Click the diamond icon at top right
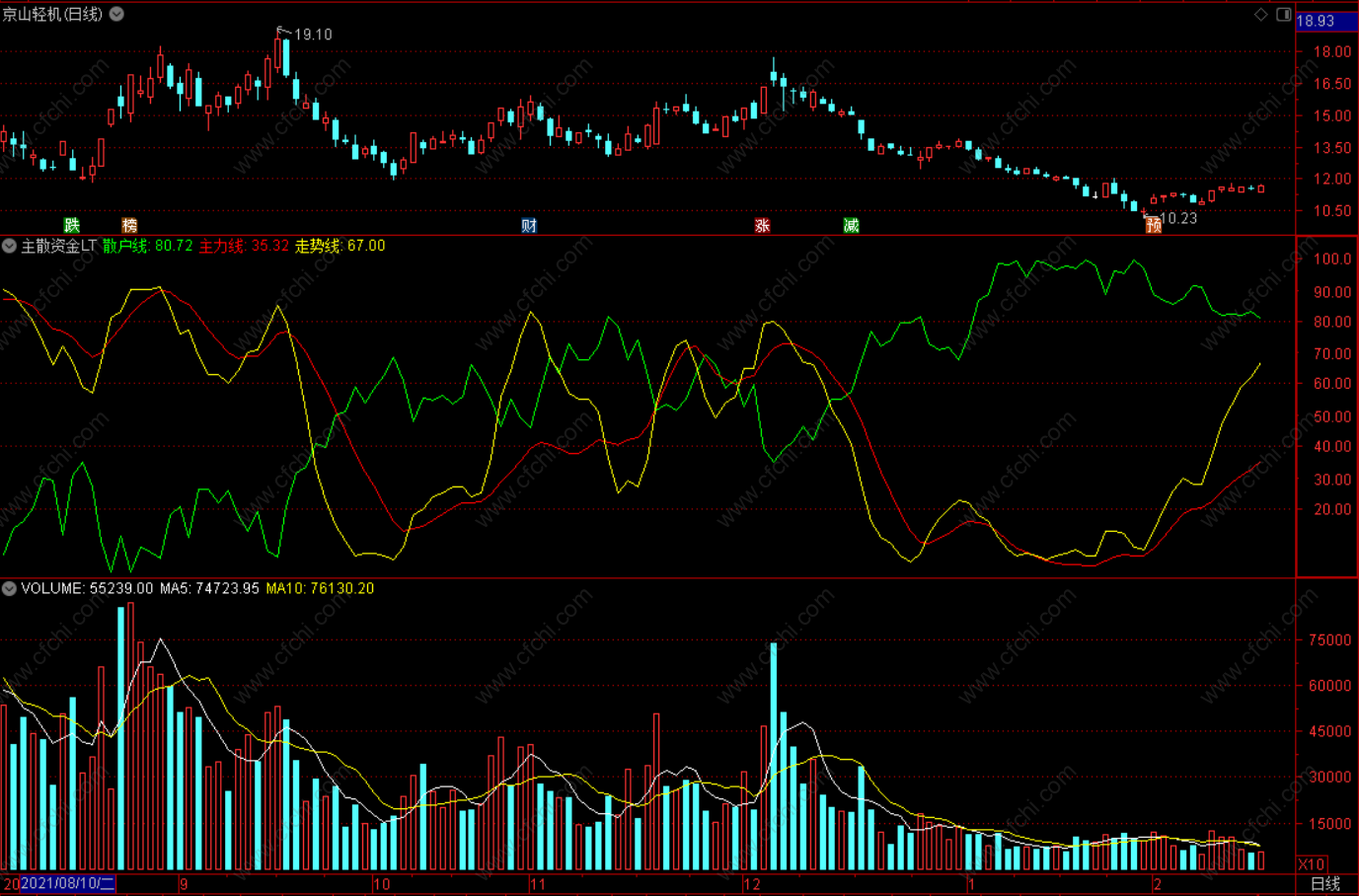 [x=1260, y=14]
